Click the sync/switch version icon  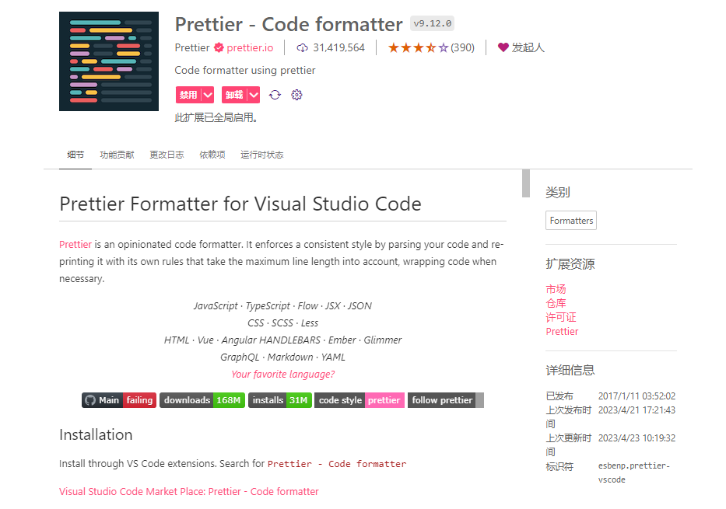coord(275,95)
